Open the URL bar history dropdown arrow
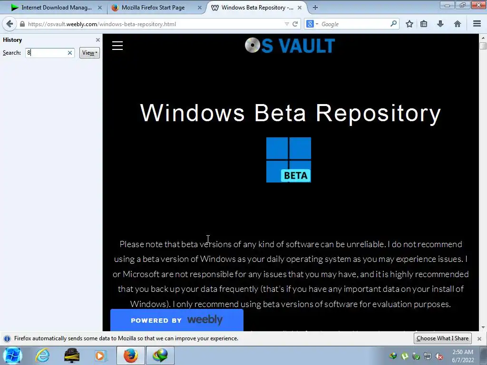487x365 pixels. (x=287, y=24)
